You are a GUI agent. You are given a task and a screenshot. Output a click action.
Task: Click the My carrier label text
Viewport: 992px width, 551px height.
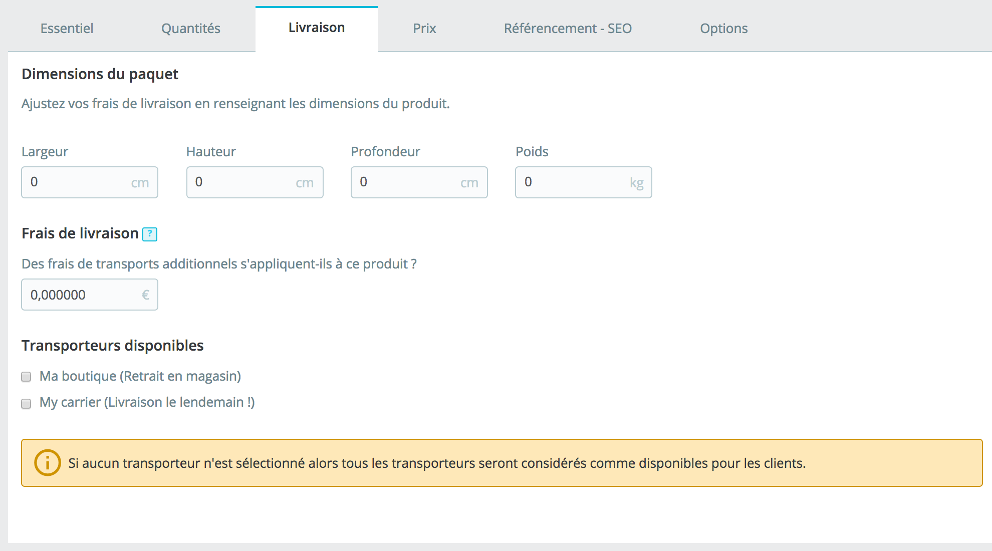tap(147, 402)
